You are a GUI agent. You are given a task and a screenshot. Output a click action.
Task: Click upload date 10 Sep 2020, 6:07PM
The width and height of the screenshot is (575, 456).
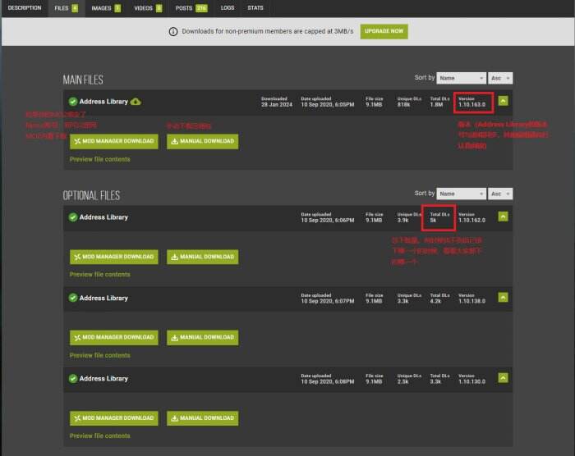(x=328, y=301)
